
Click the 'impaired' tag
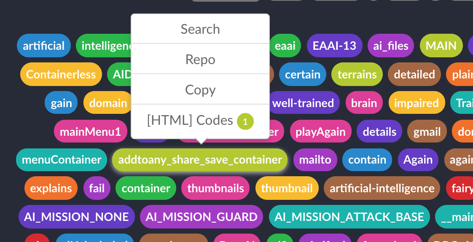click(x=417, y=103)
